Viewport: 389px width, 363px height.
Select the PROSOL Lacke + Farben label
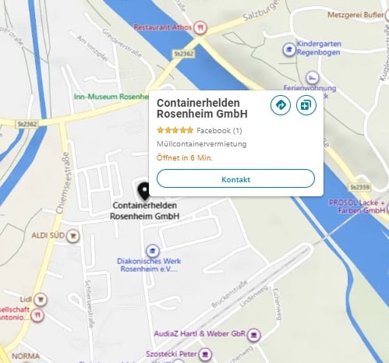pos(357,206)
